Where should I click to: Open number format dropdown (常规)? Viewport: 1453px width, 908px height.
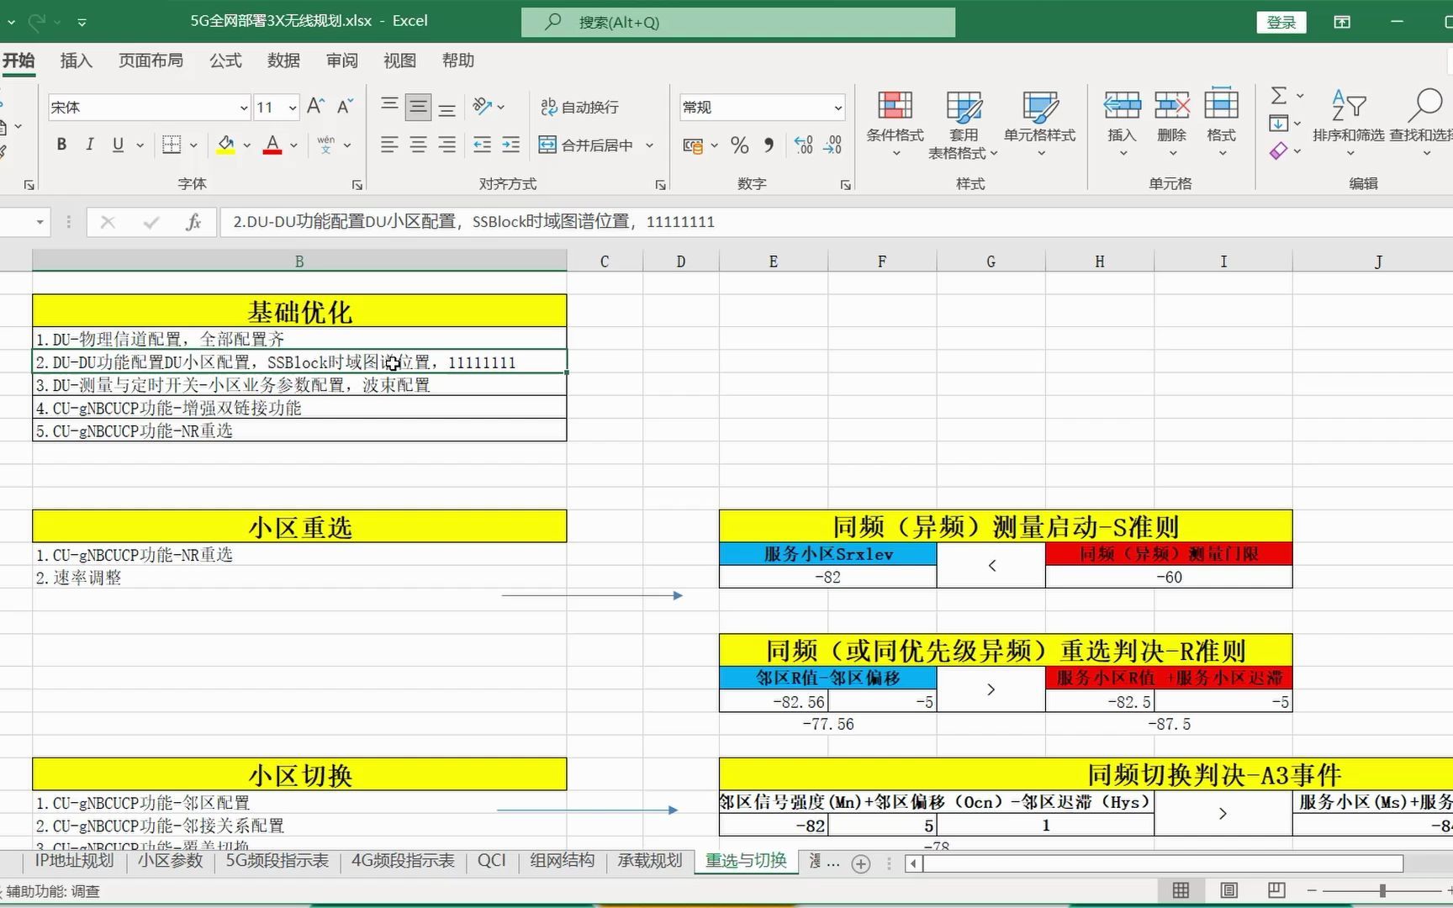[x=838, y=108]
